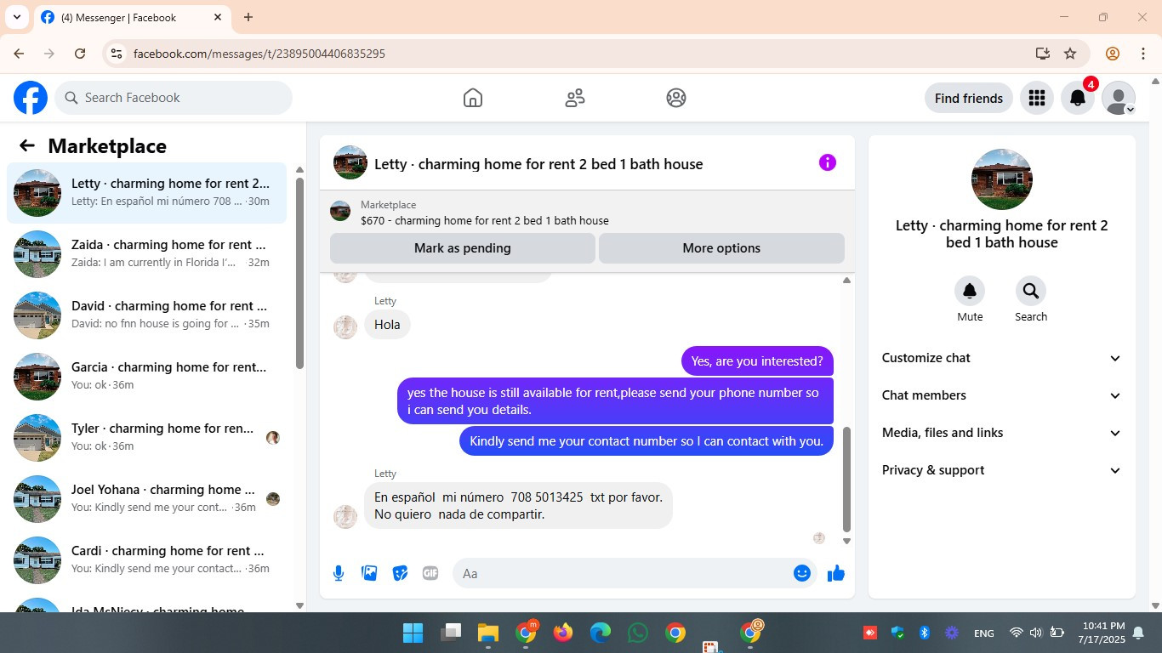Send a thumbs-up like

836,573
